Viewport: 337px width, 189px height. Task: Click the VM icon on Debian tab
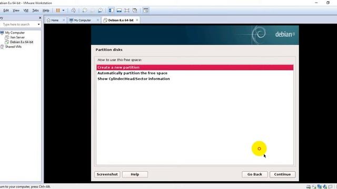(105, 20)
